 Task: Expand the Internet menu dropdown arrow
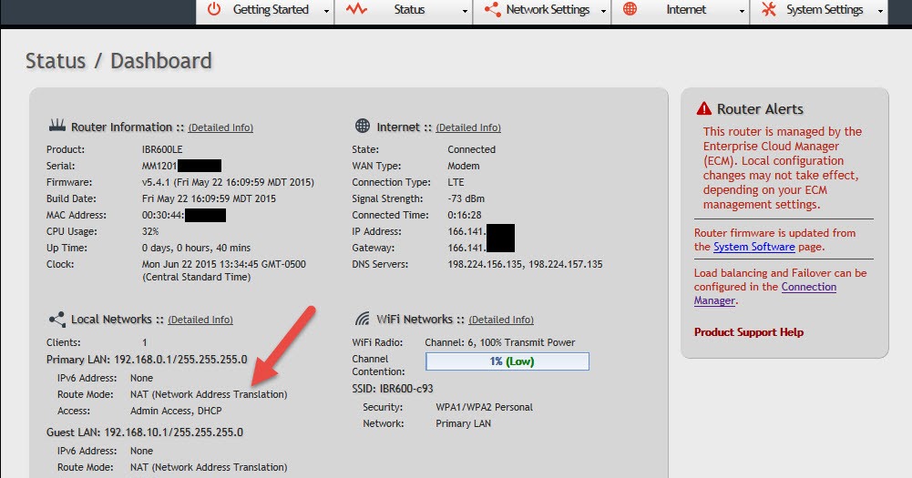[742, 11]
